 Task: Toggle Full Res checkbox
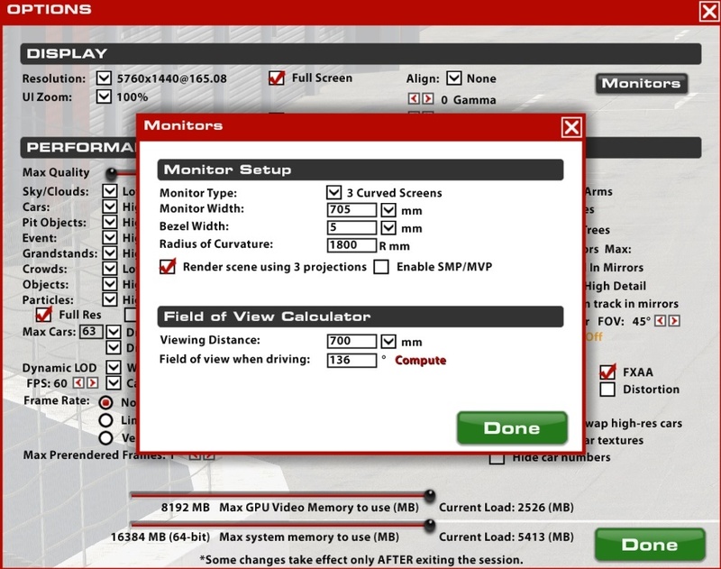point(43,315)
